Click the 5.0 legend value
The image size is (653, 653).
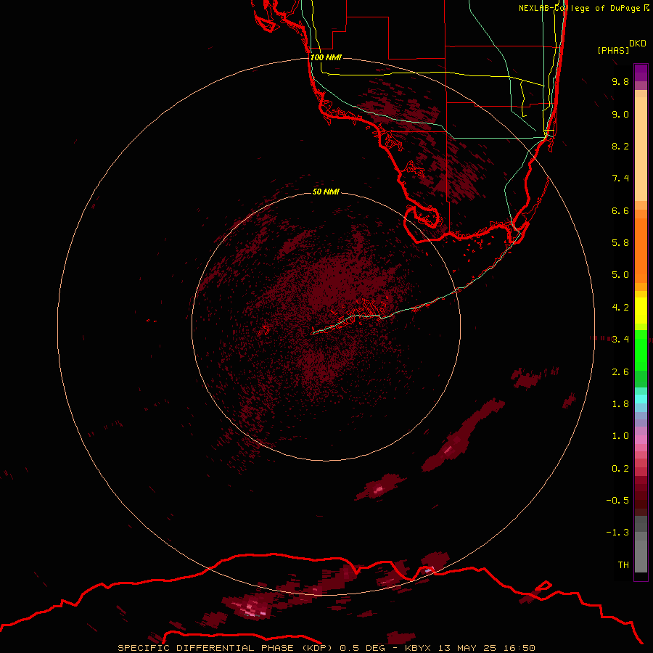pyautogui.click(x=620, y=275)
